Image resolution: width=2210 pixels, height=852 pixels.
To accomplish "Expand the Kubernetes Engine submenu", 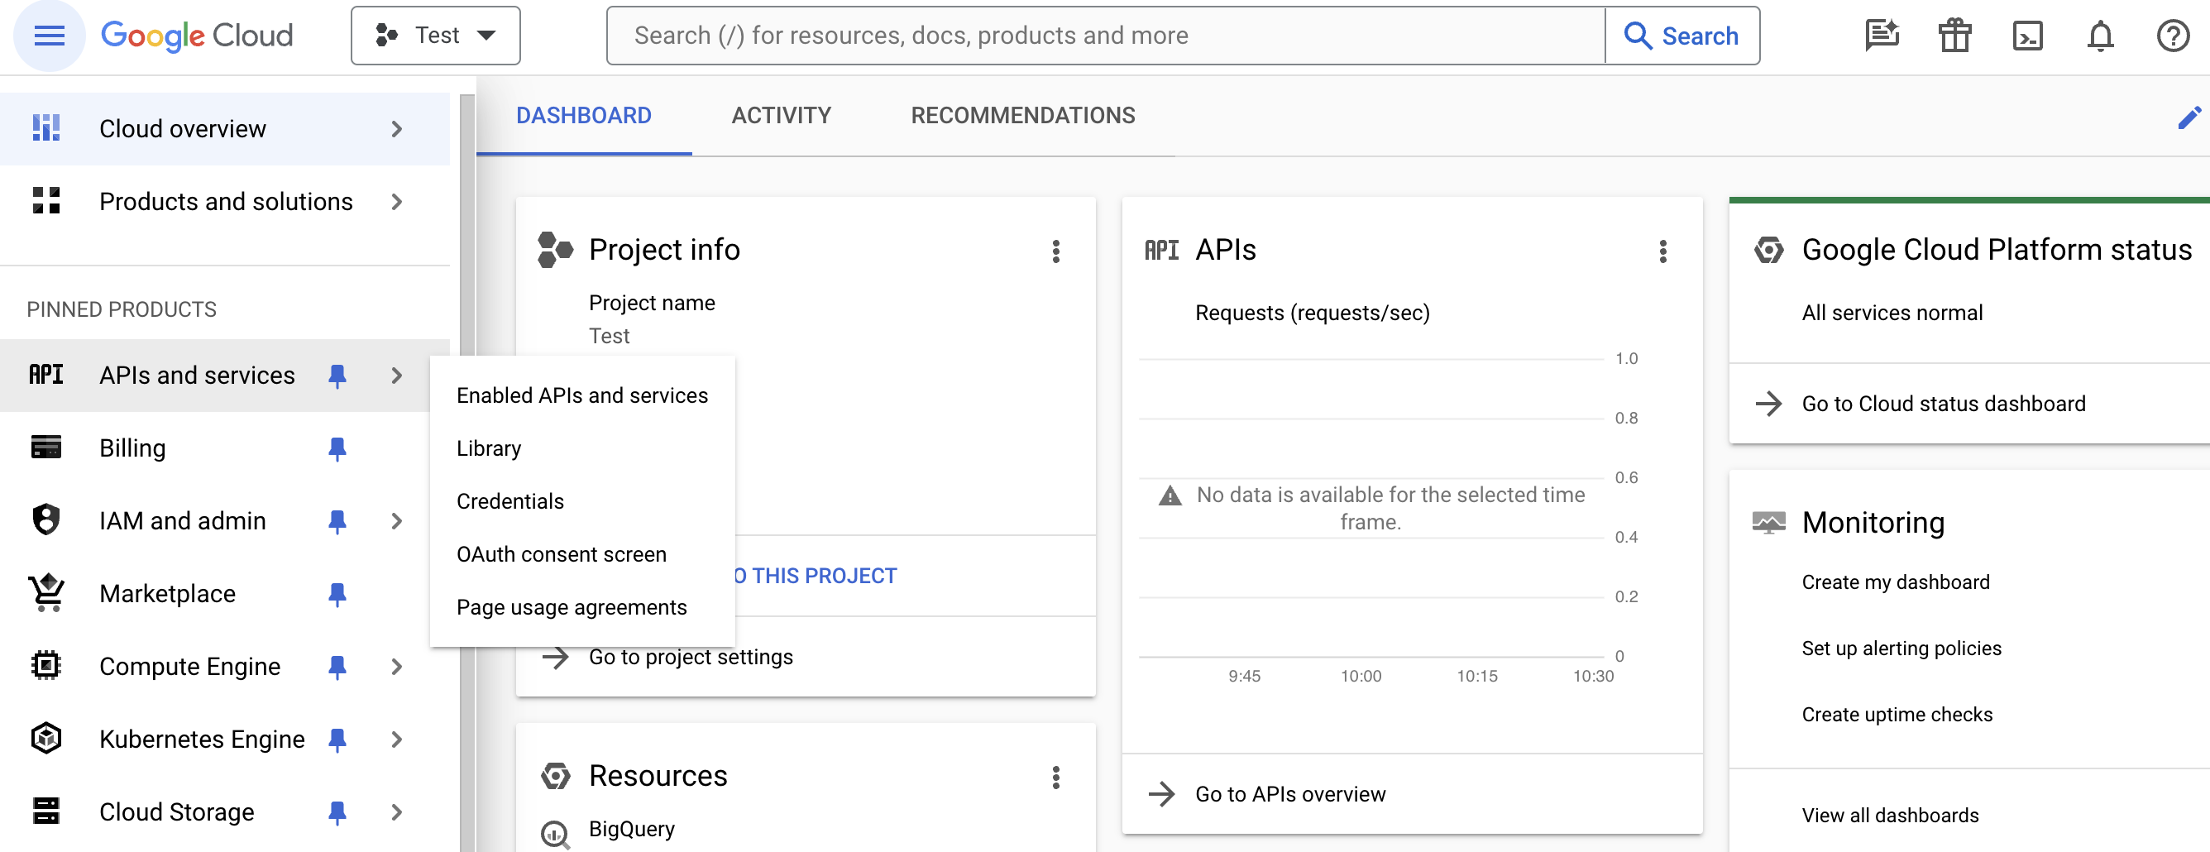I will (x=396, y=739).
